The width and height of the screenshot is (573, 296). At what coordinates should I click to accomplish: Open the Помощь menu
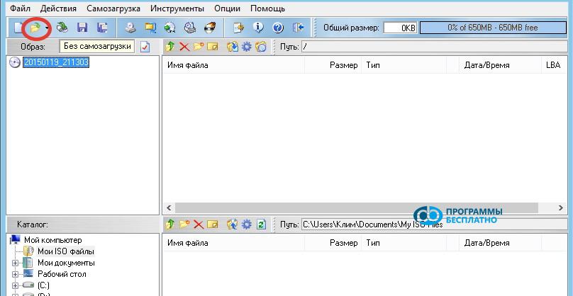click(x=267, y=8)
